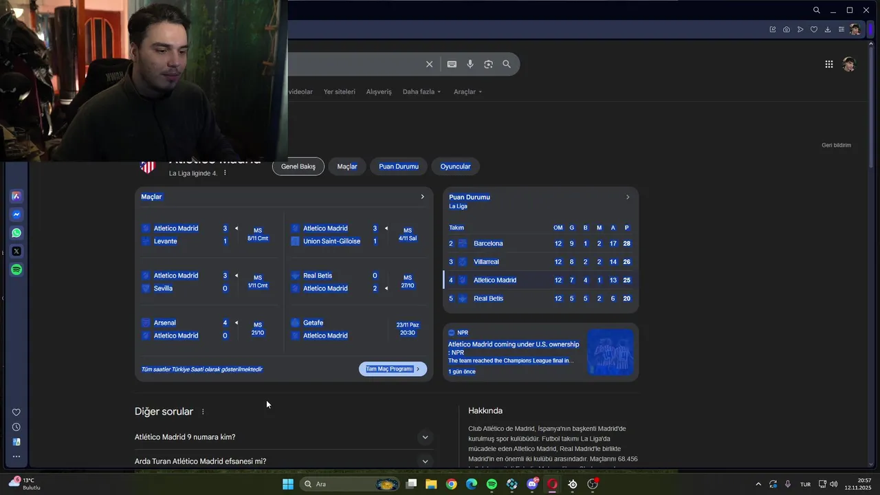Open the Windows Start menu

point(288,484)
